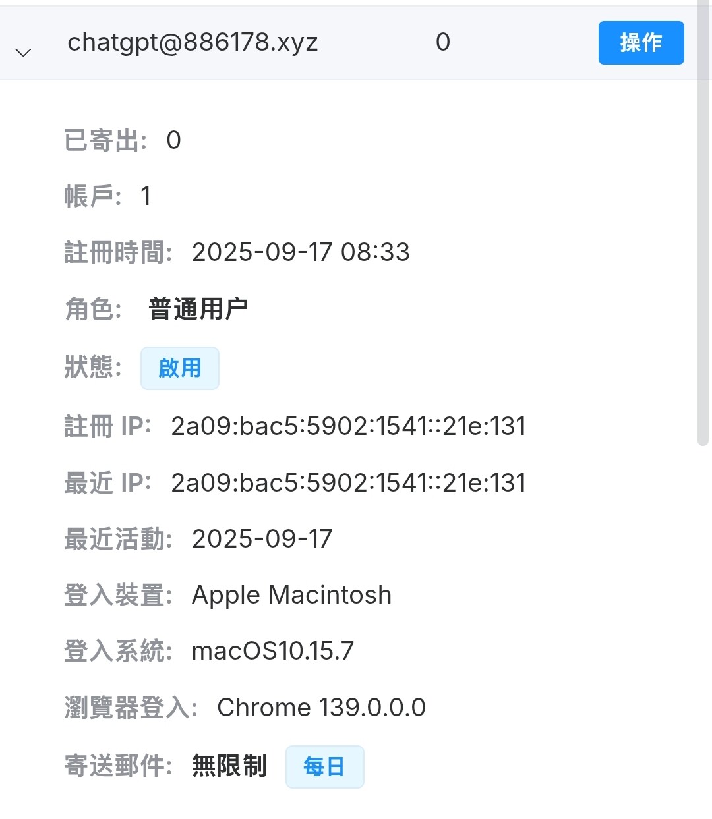The width and height of the screenshot is (712, 819).
Task: Select the 最近 IP address value
Action: (x=348, y=483)
